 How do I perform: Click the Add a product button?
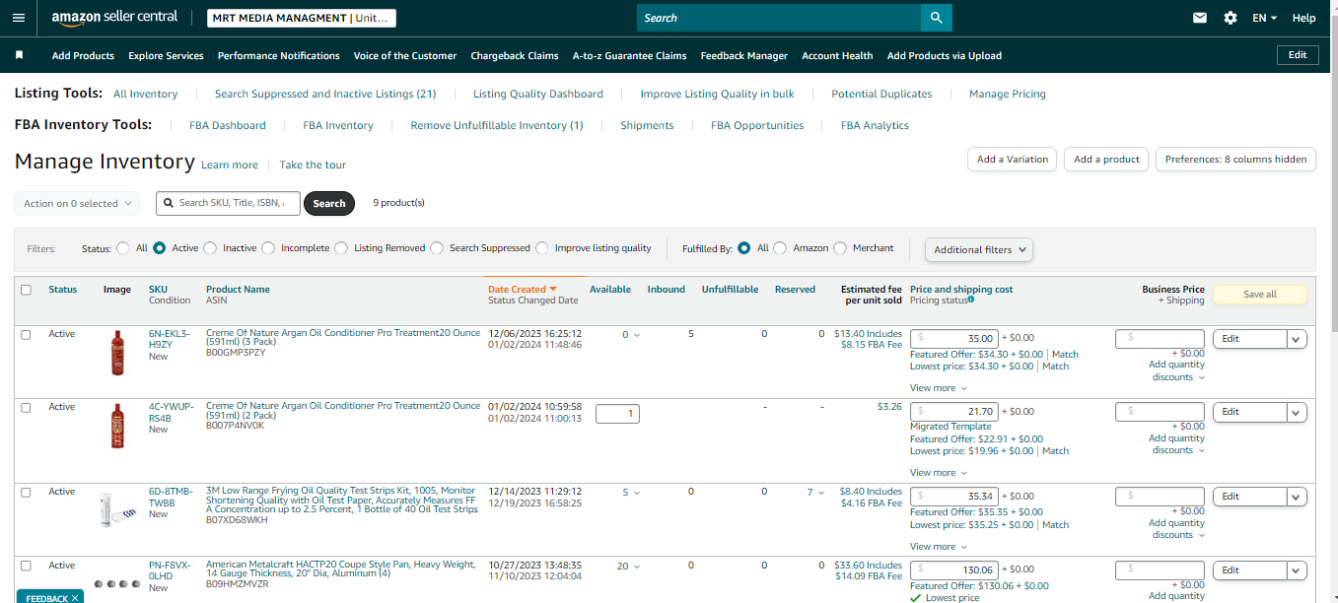click(1106, 159)
